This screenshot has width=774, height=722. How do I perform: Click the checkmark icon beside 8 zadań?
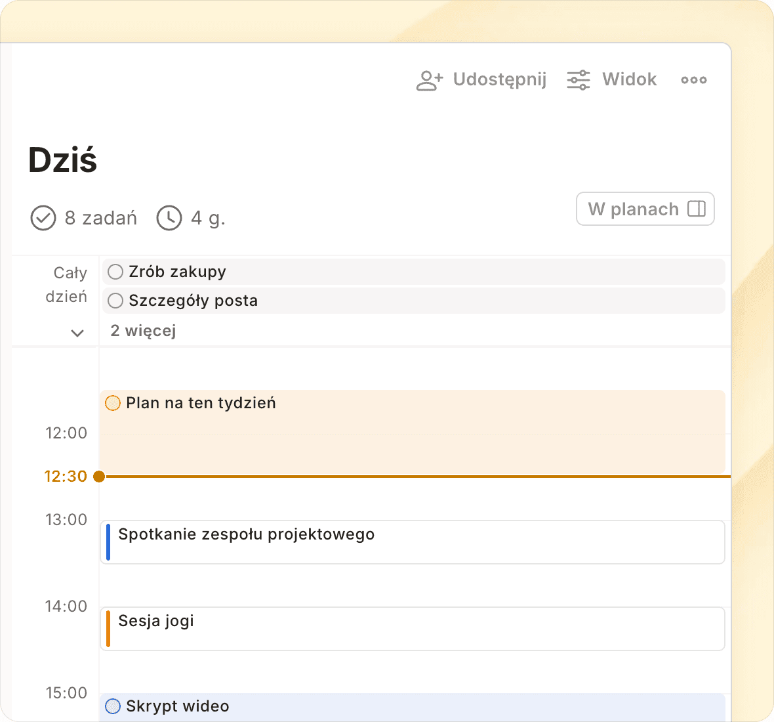pyautogui.click(x=43, y=218)
